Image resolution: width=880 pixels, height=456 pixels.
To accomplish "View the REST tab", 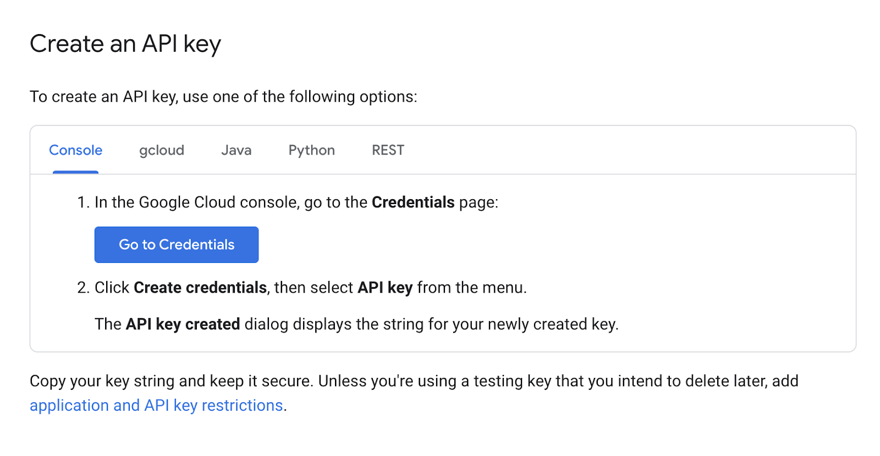I will [387, 150].
